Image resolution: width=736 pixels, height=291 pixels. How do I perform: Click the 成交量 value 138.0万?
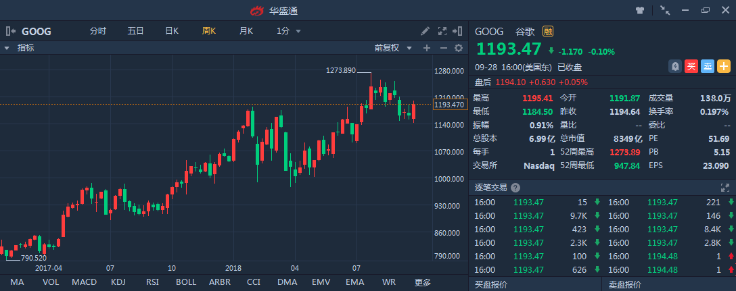(715, 99)
